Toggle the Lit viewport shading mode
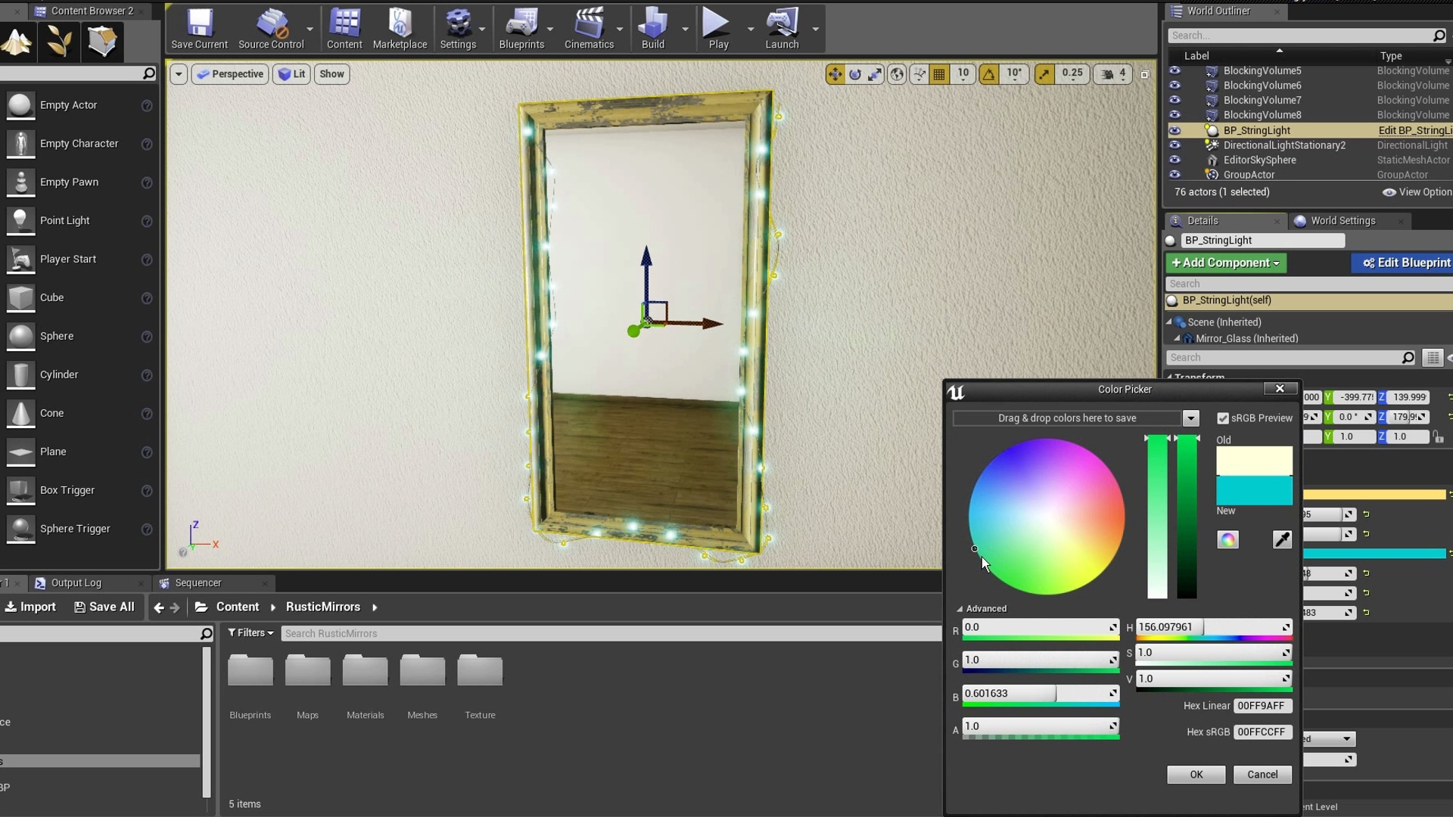 [x=291, y=73]
